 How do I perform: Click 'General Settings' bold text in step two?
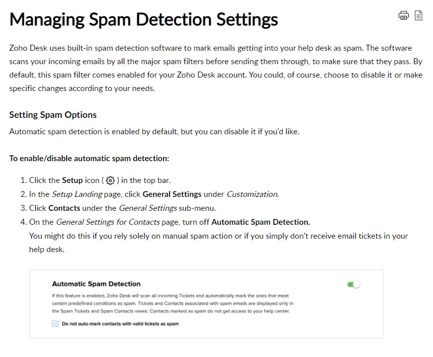[x=172, y=194]
